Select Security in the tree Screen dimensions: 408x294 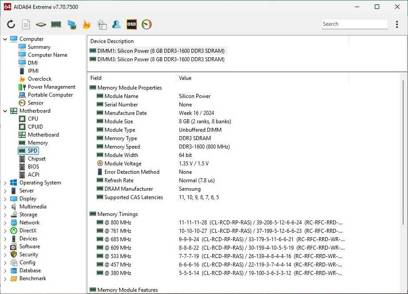(29, 255)
